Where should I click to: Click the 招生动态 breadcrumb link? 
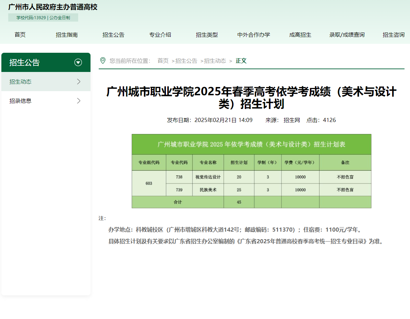[x=214, y=61]
